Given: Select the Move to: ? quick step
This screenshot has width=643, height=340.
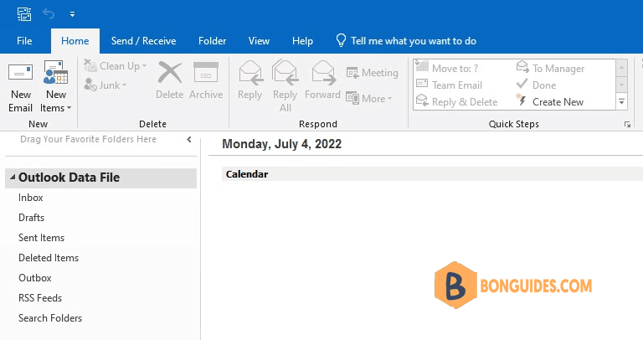Looking at the screenshot, I should [447, 68].
